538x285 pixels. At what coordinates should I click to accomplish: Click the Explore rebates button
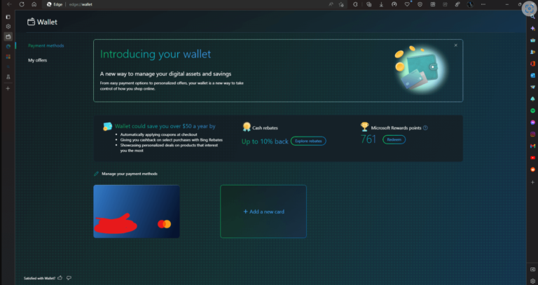(308, 141)
